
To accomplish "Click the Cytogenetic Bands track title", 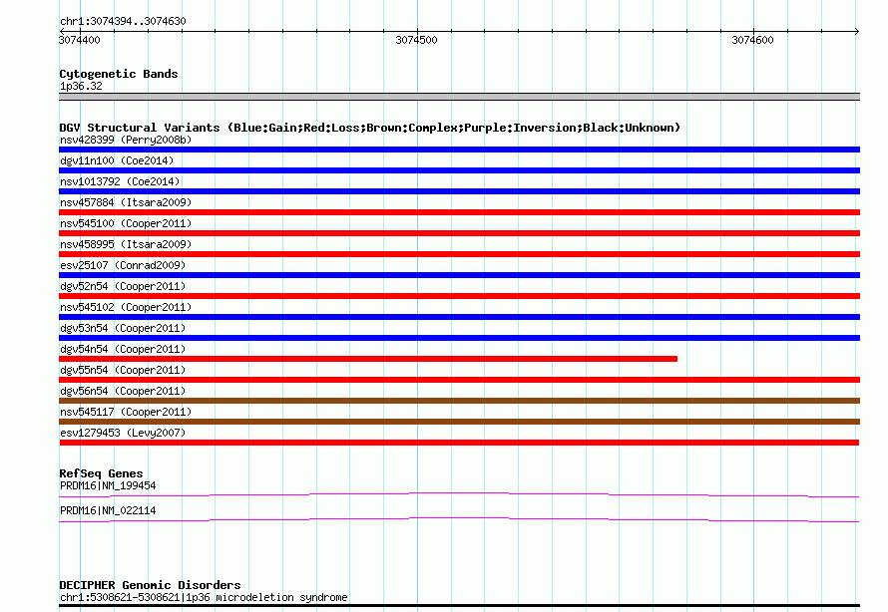I will 119,74.
